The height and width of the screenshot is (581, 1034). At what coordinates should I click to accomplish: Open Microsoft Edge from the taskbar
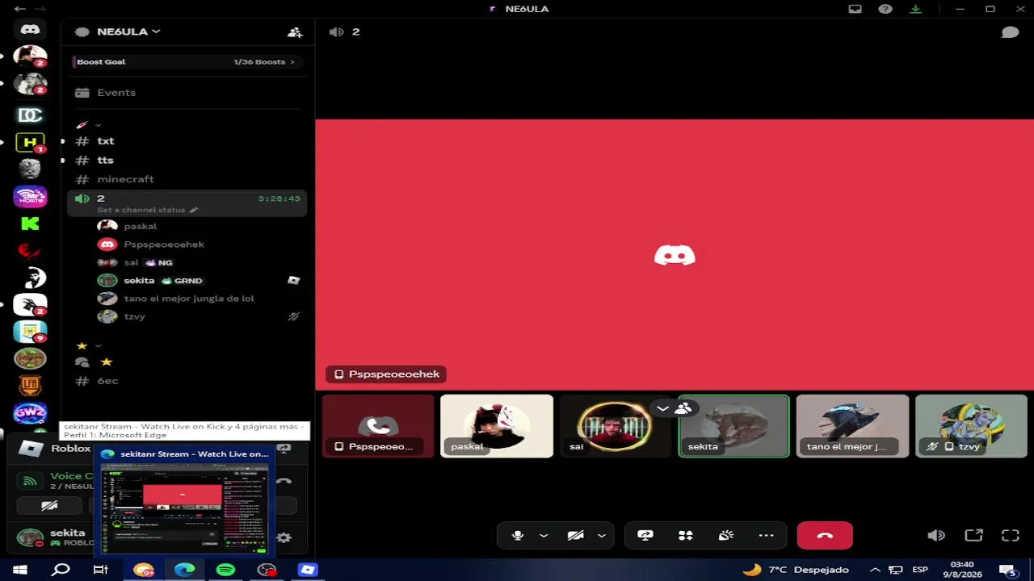[184, 570]
